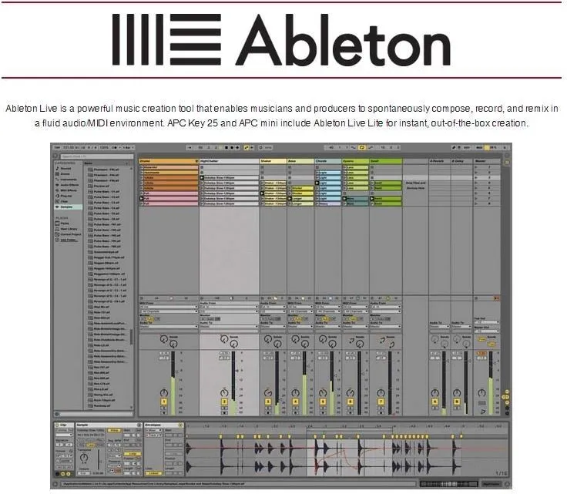Open the A Reverb Audio To dropdown
567x494 pixels.
439,327
